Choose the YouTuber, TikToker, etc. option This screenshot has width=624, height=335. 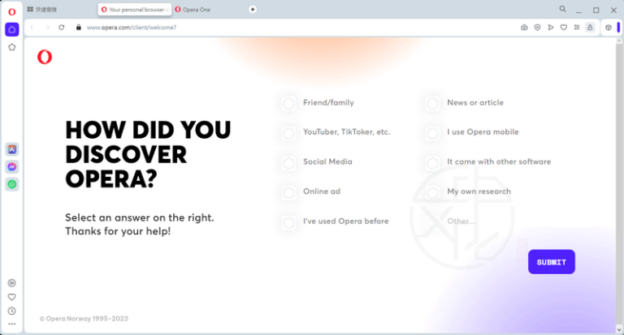[288, 133]
